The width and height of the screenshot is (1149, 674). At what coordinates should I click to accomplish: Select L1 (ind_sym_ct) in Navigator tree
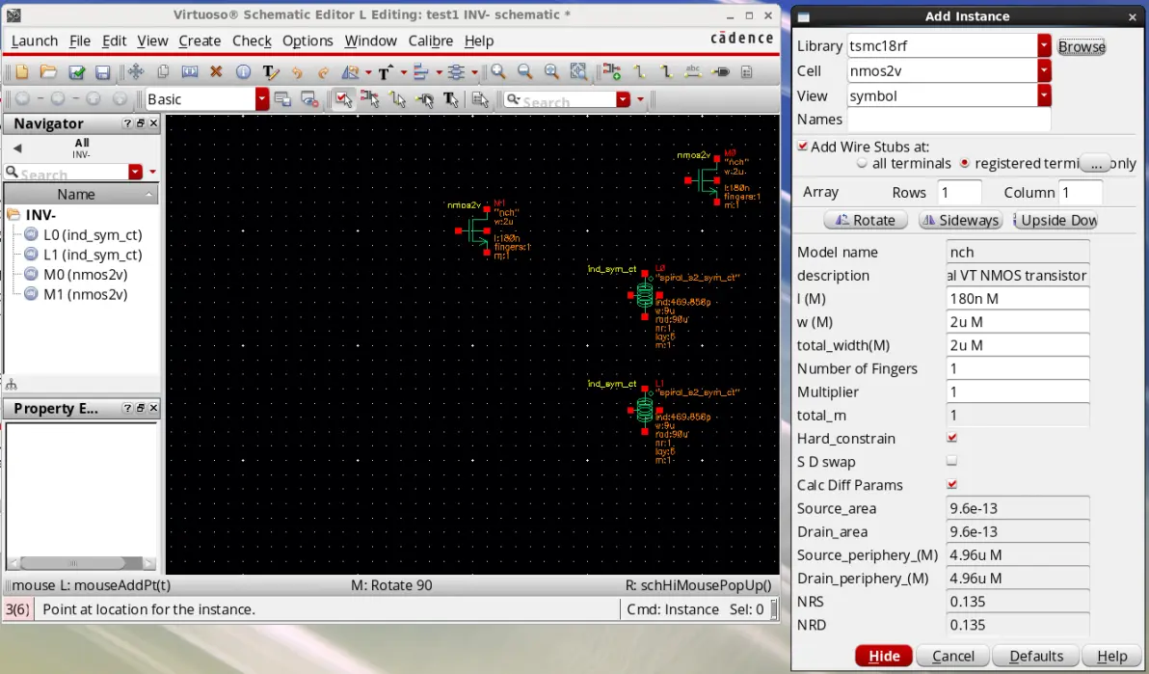[x=93, y=255]
